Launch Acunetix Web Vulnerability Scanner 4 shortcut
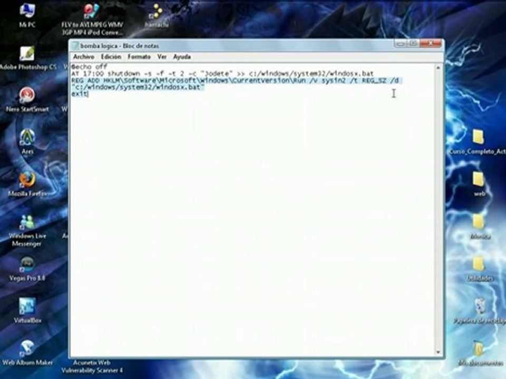This screenshot has height=379, width=506. [x=92, y=367]
